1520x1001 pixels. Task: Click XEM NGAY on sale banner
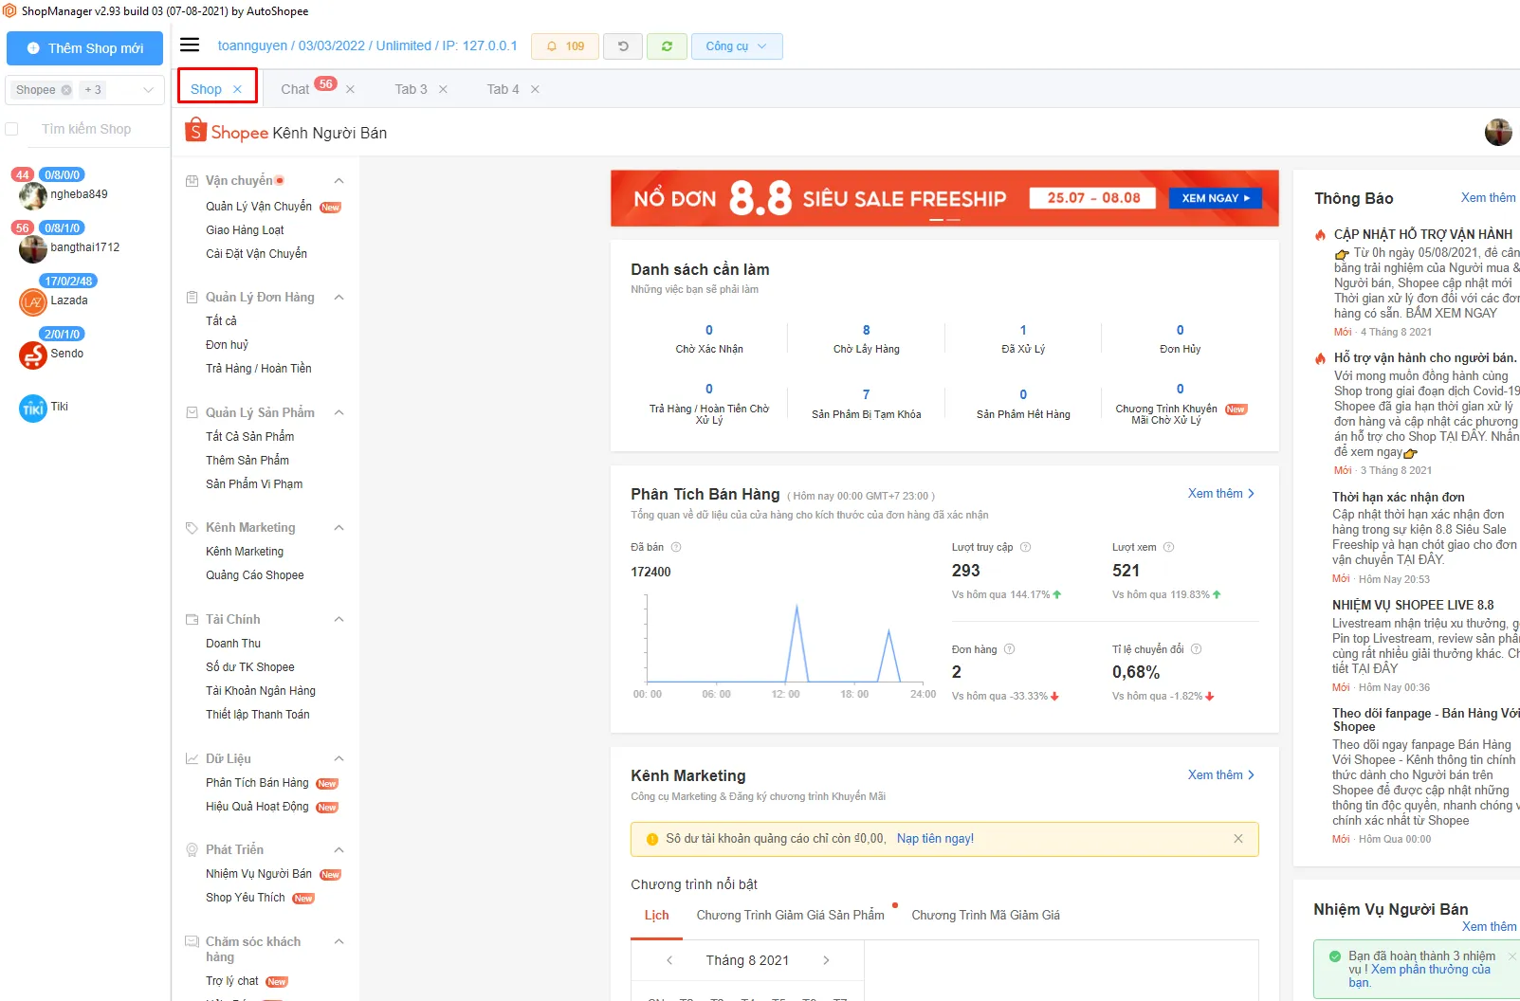coord(1216,198)
